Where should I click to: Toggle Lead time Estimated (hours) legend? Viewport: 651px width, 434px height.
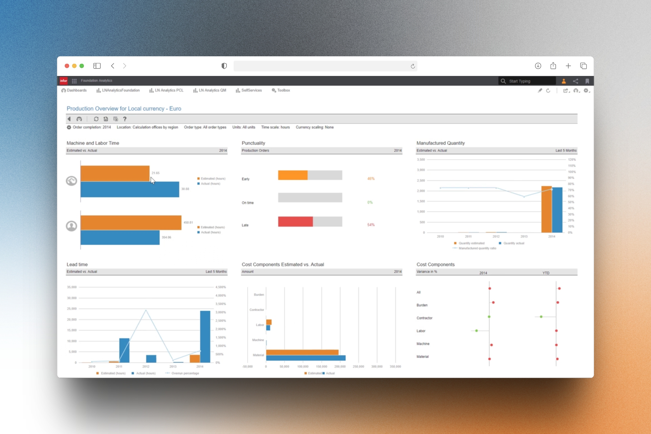[111, 373]
